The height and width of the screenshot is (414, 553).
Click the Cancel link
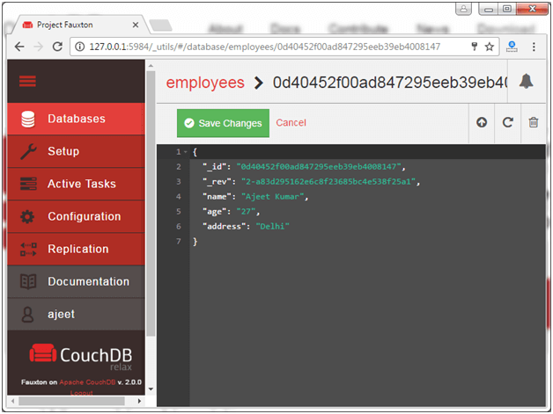point(291,123)
